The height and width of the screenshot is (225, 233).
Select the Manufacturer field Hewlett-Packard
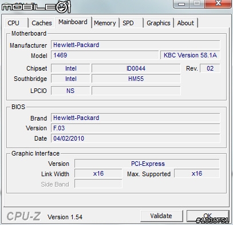[x=136, y=45]
